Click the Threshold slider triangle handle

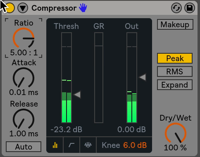pos(77,95)
